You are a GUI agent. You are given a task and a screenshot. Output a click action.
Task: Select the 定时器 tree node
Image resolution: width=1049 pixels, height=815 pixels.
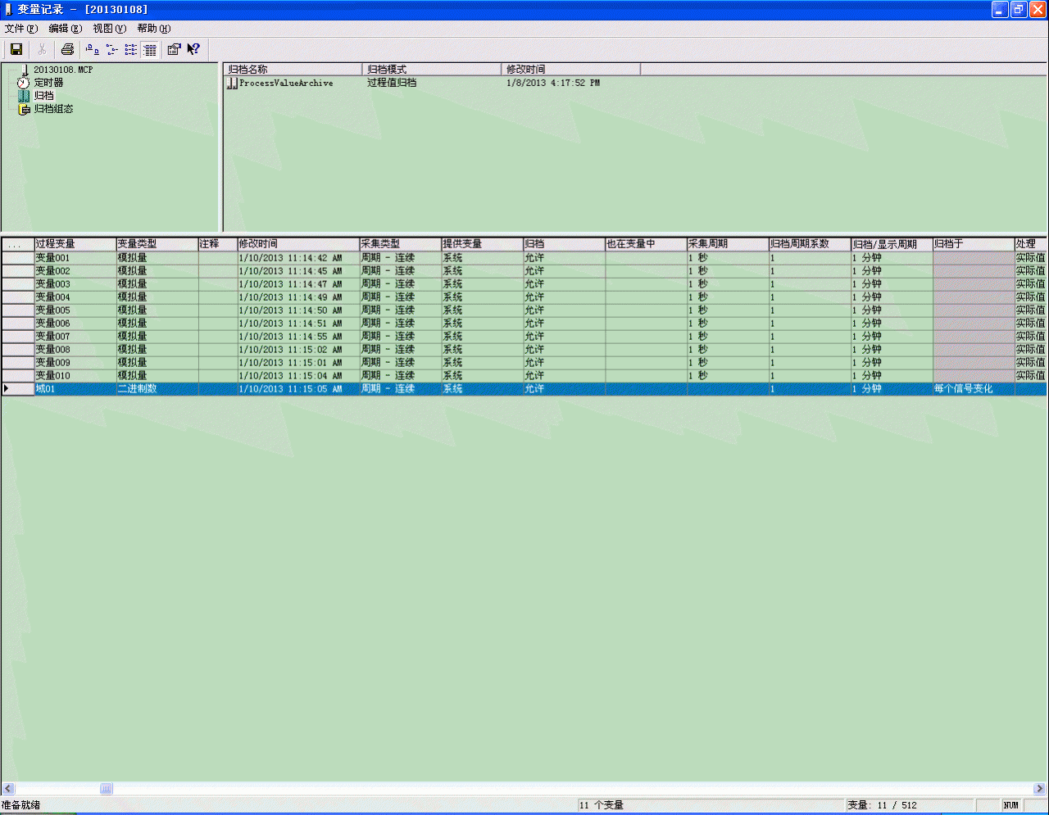(48, 83)
